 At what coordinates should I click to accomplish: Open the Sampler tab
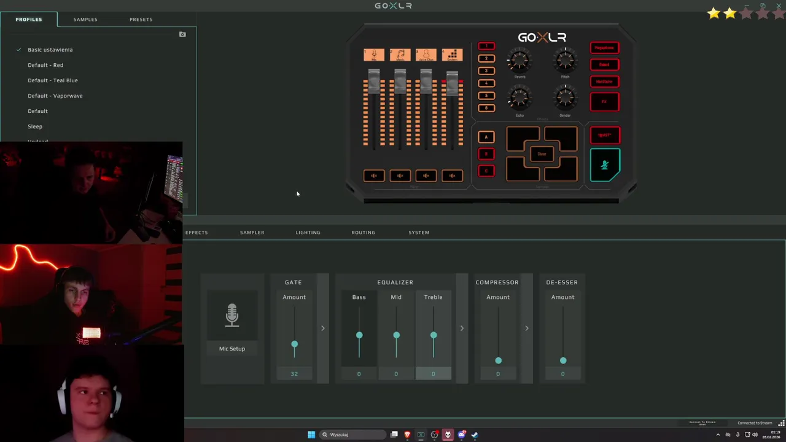point(252,233)
